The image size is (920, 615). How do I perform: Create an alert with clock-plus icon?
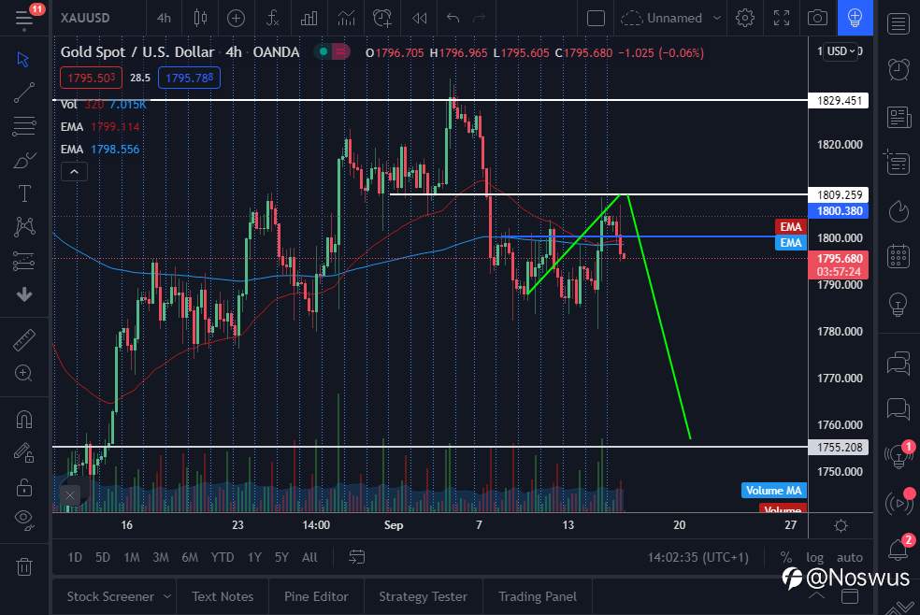(x=382, y=18)
